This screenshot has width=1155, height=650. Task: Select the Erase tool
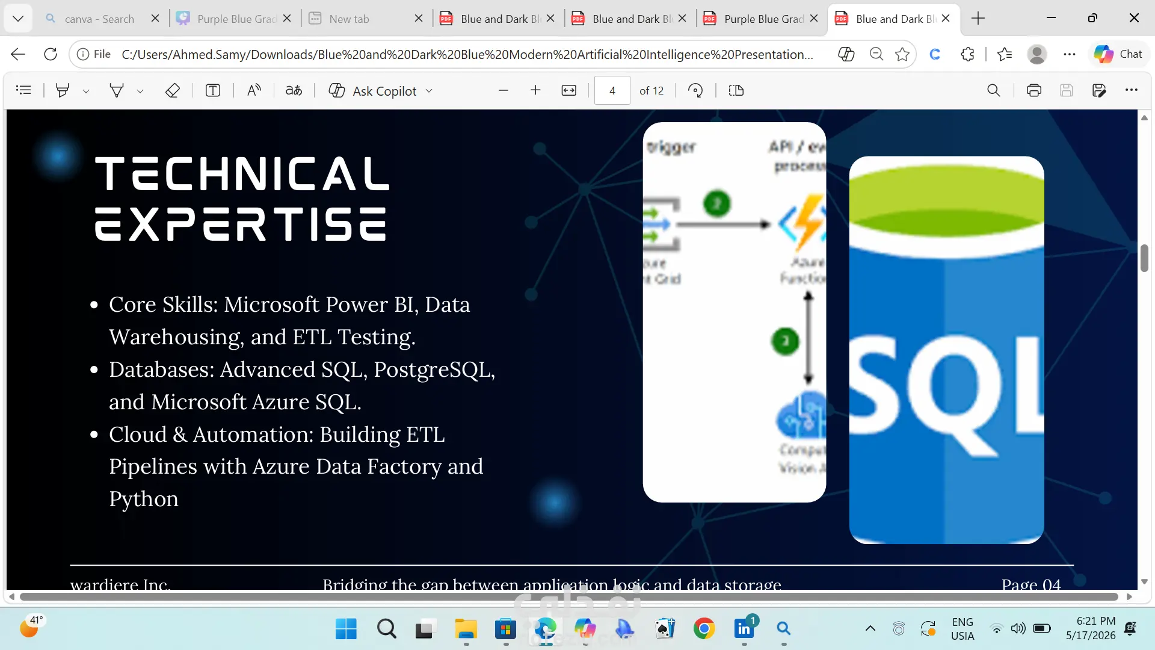(x=173, y=90)
